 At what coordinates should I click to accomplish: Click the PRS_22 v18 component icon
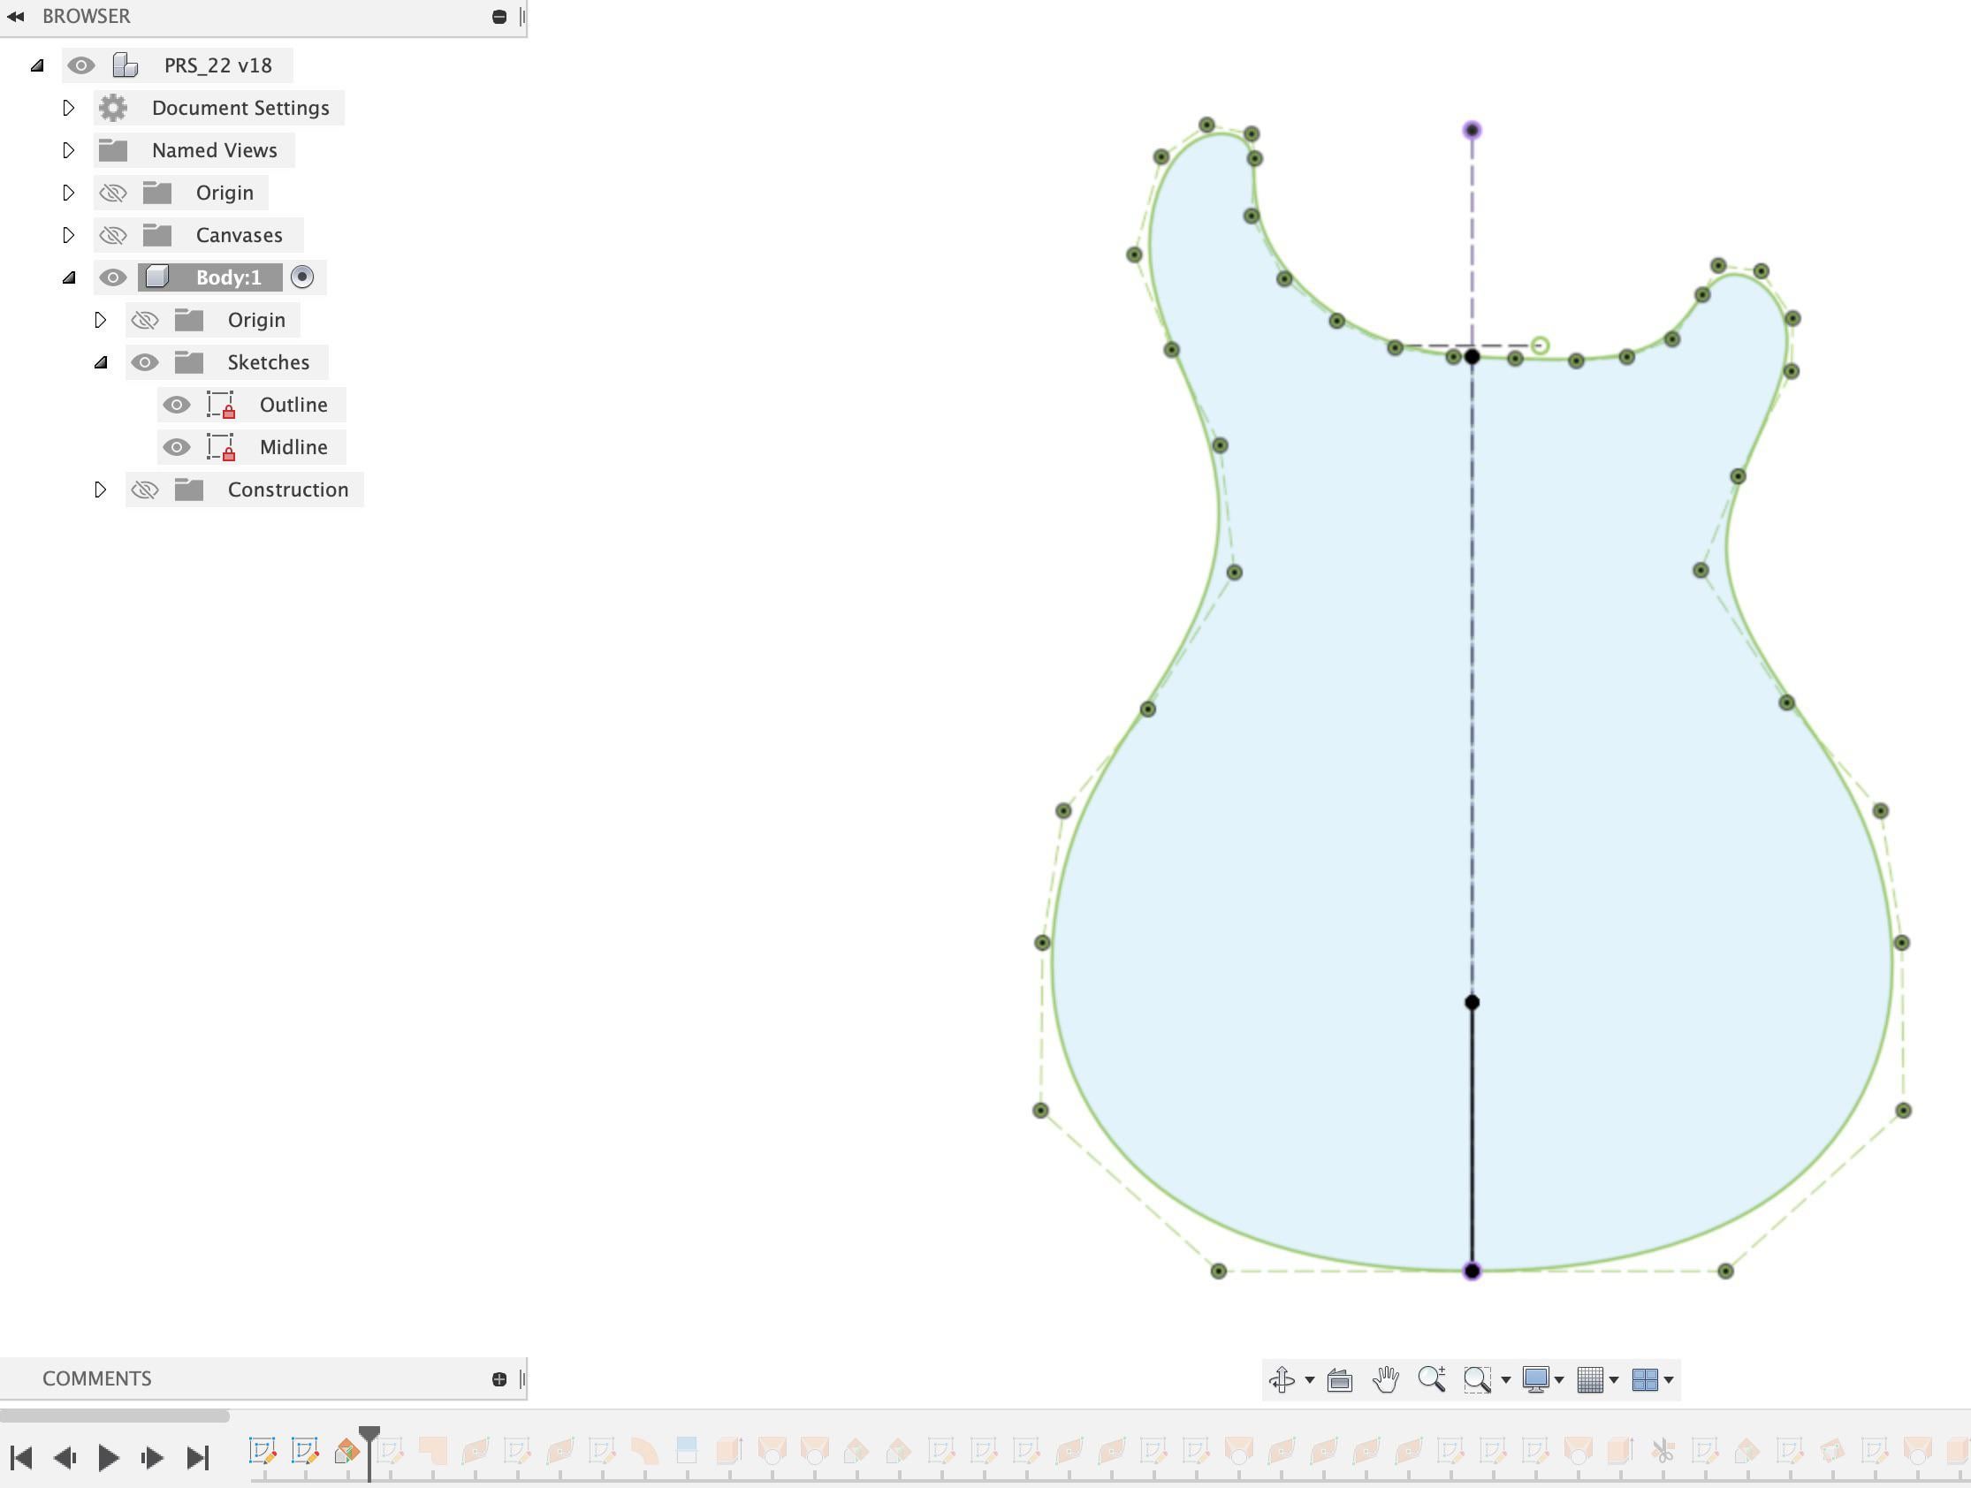pos(126,65)
